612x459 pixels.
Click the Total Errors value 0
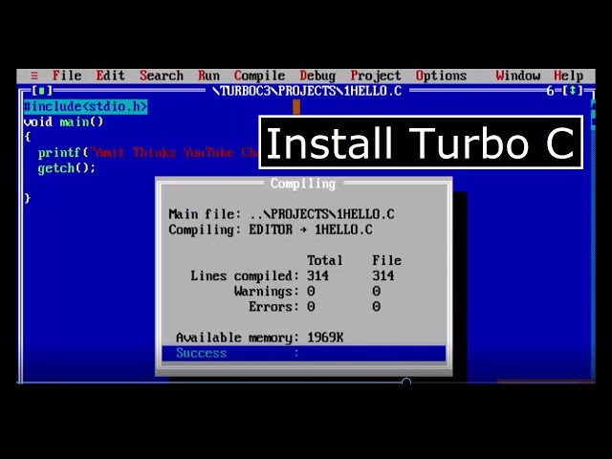pyautogui.click(x=311, y=307)
